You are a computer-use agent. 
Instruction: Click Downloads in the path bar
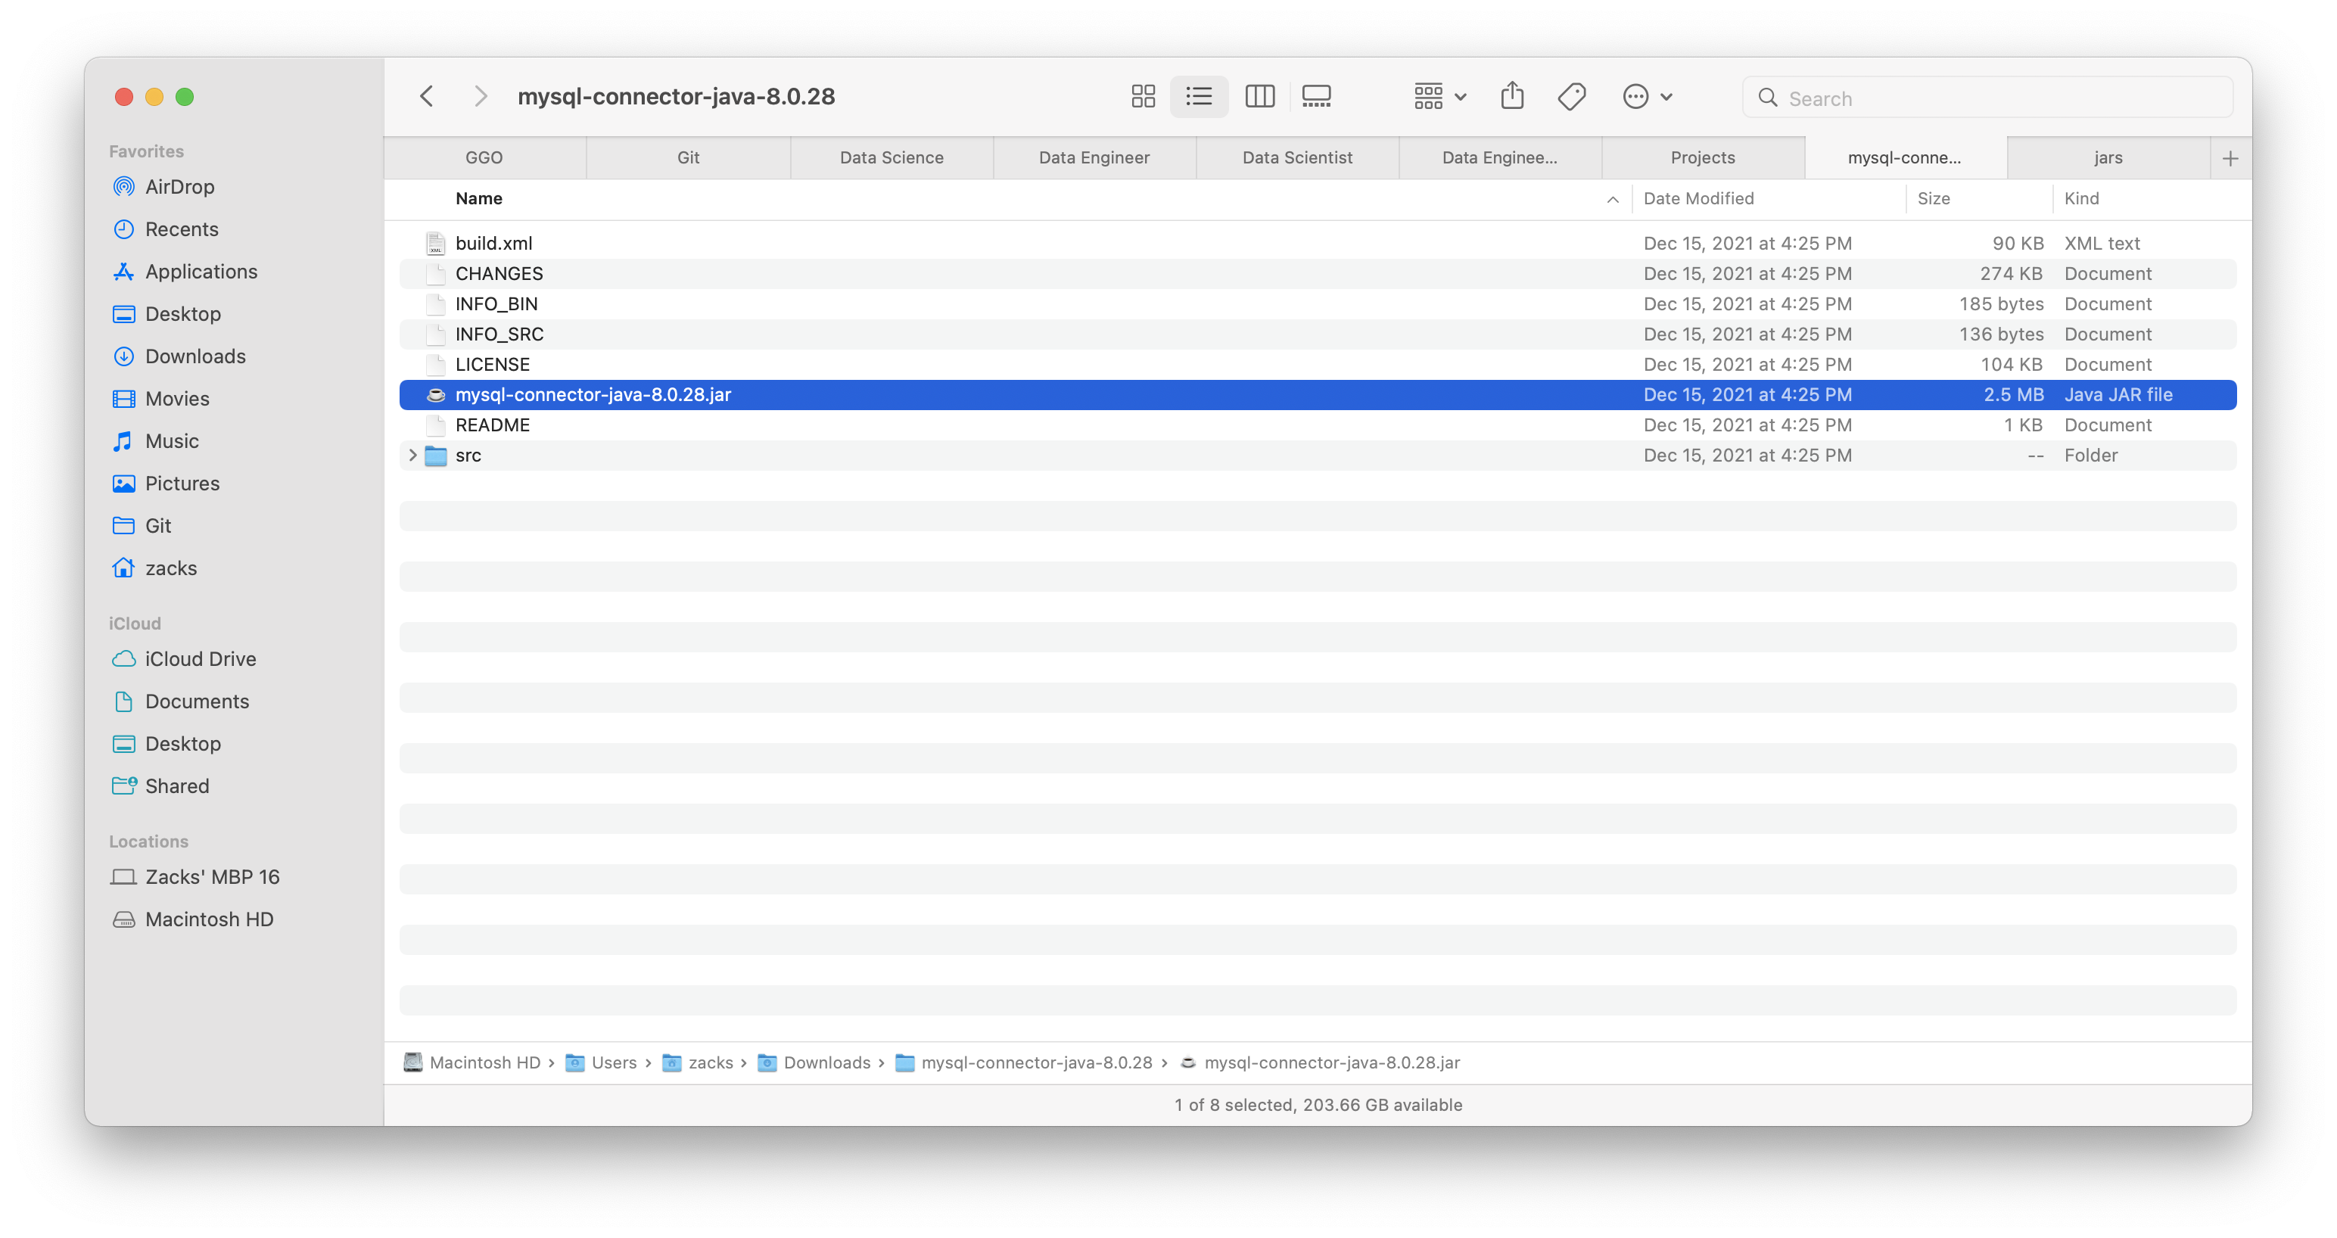pos(826,1063)
